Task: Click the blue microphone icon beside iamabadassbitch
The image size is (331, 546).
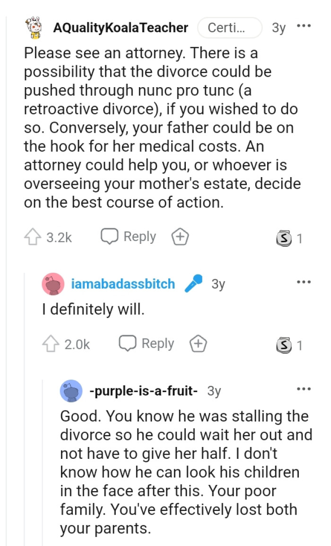Action: pyautogui.click(x=192, y=283)
